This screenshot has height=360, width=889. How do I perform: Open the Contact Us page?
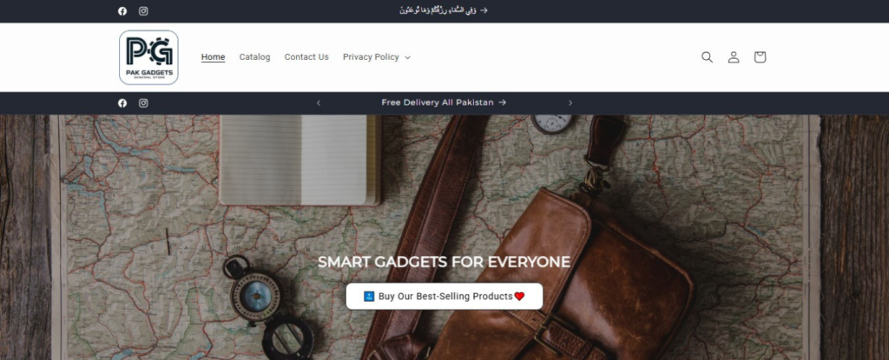coord(306,56)
